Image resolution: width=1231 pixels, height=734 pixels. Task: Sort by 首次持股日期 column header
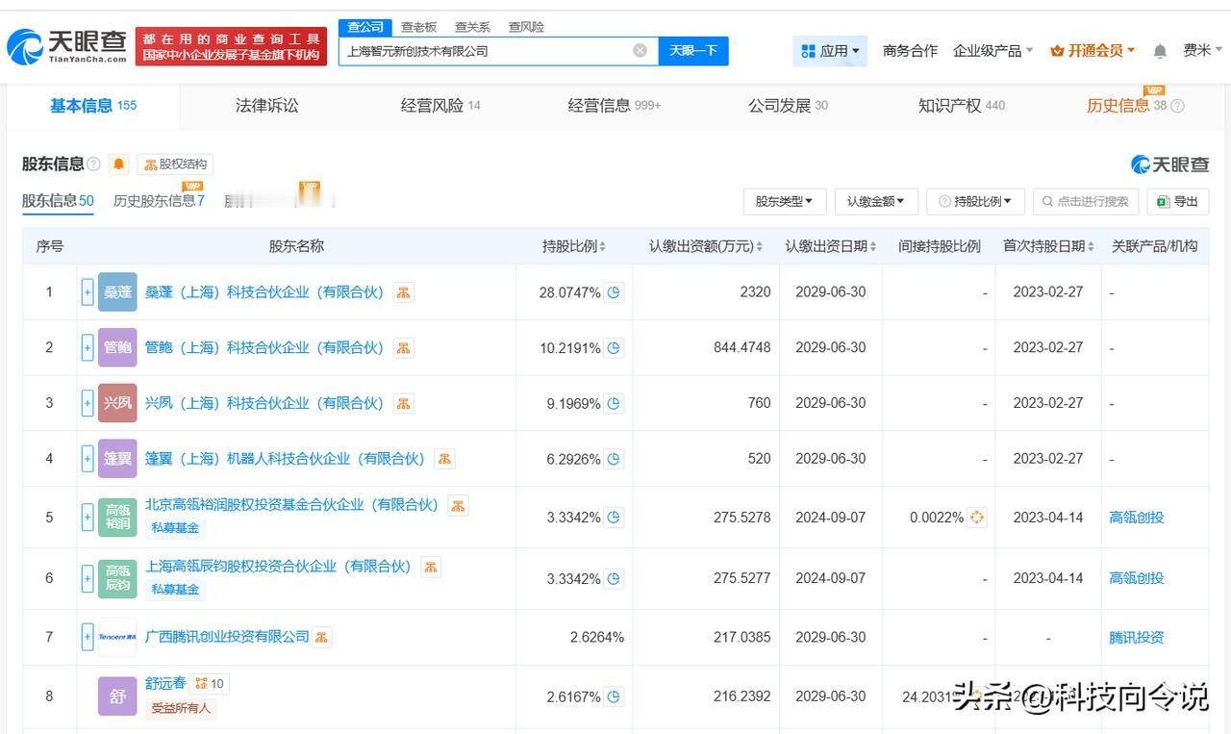tap(1048, 246)
